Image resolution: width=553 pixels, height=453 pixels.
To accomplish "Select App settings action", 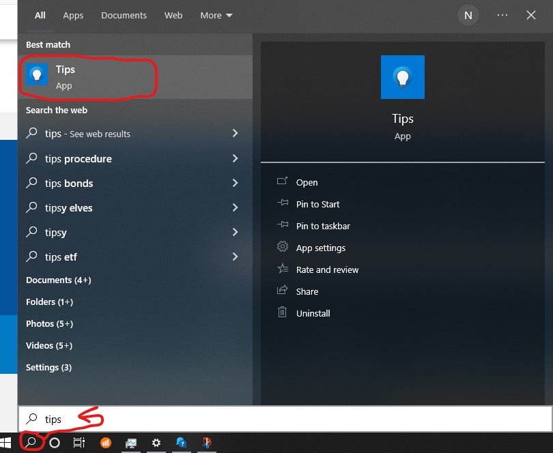I will (x=321, y=248).
